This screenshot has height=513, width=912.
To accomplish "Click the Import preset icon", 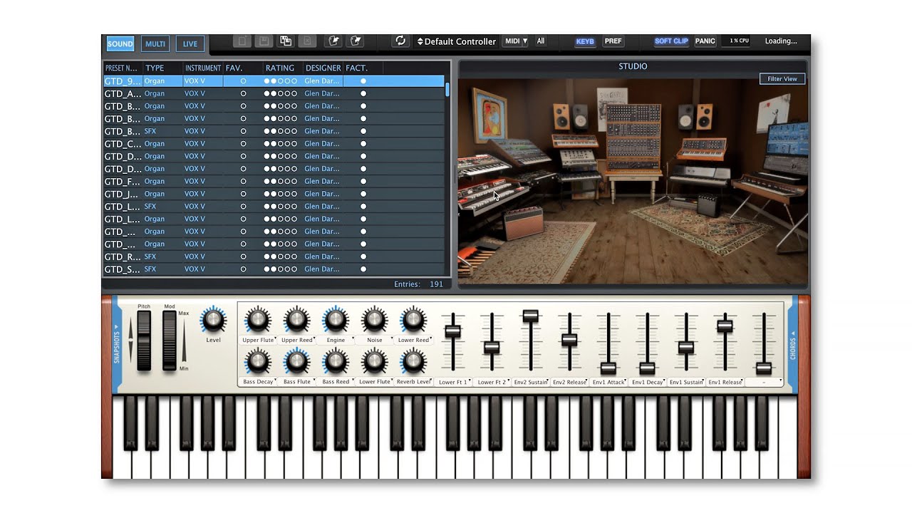I will [x=333, y=41].
